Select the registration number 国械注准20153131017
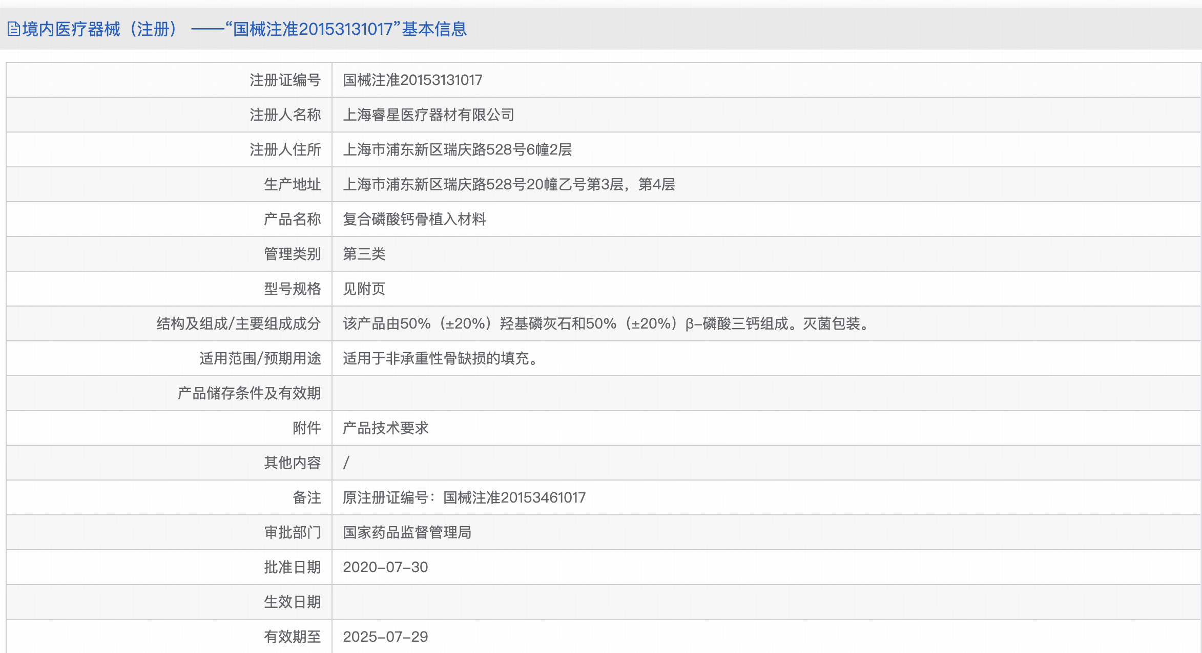Viewport: 1202px width, 653px height. coord(412,80)
